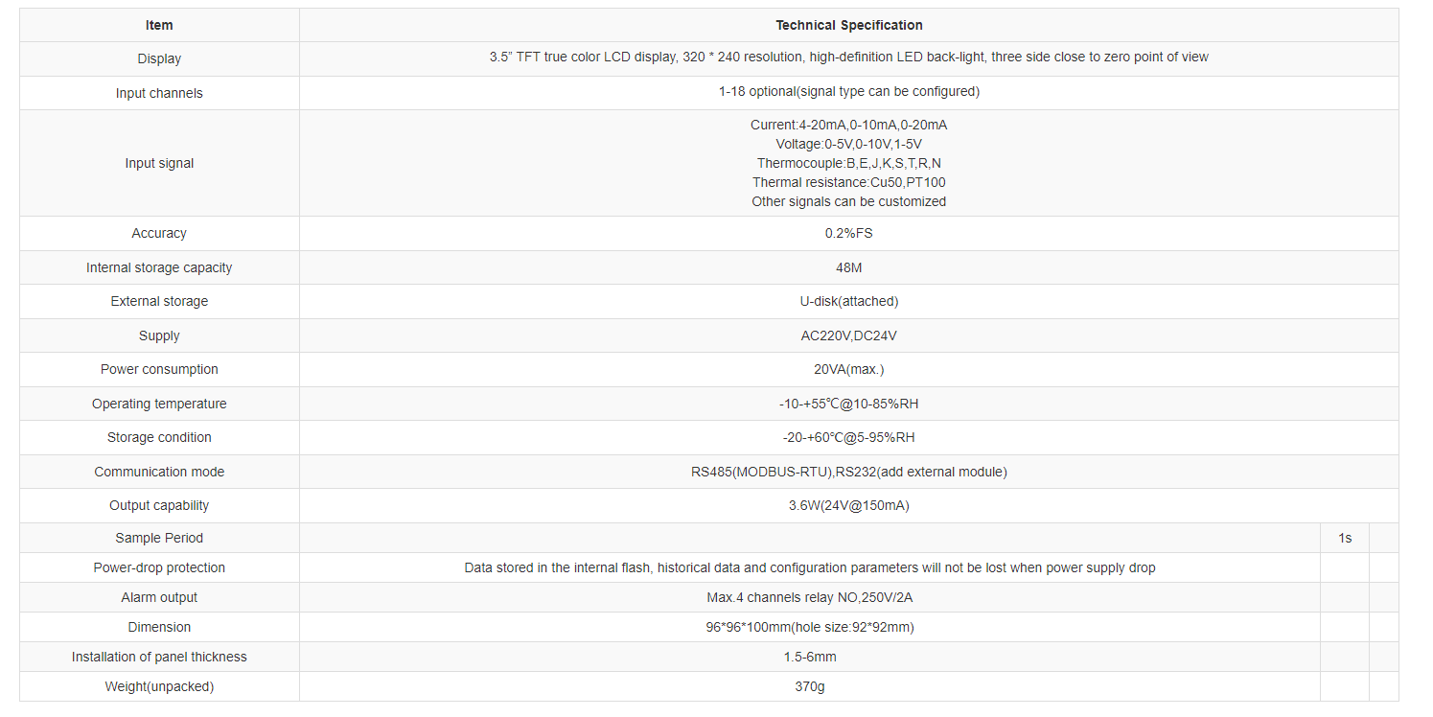Screen dimensions: 1433x717
Task: Click the "Technical Specification" column header
Action: [848, 25]
